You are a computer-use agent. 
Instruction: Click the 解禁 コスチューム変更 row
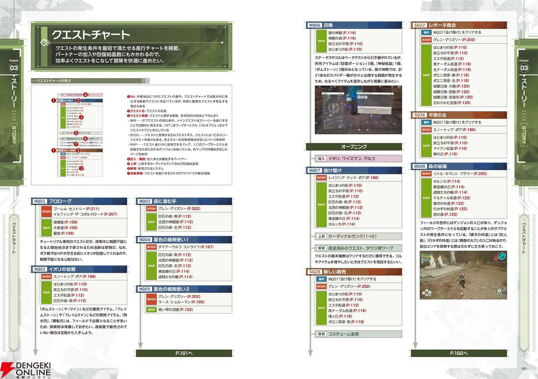point(359,334)
